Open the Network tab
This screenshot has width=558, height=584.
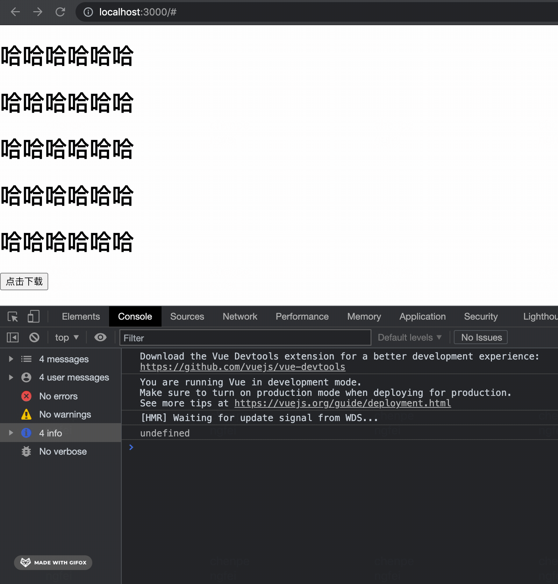click(240, 316)
